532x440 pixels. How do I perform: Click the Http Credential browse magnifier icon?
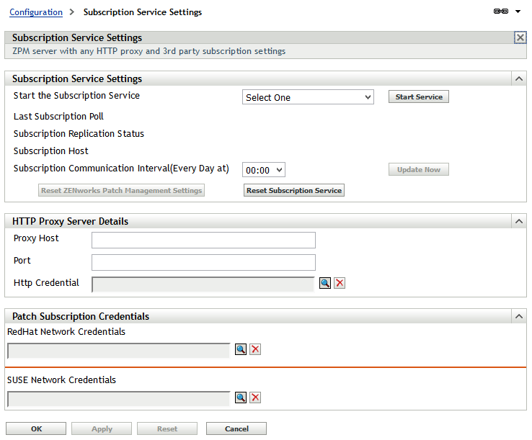tap(325, 283)
